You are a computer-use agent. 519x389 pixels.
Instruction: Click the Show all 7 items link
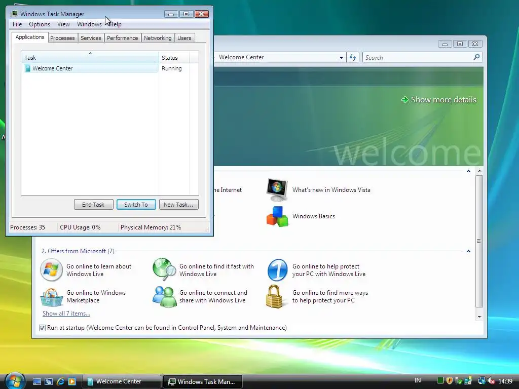66,313
